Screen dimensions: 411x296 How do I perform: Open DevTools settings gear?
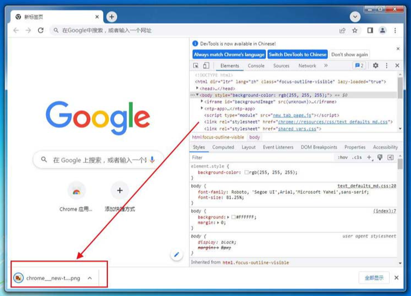376,66
